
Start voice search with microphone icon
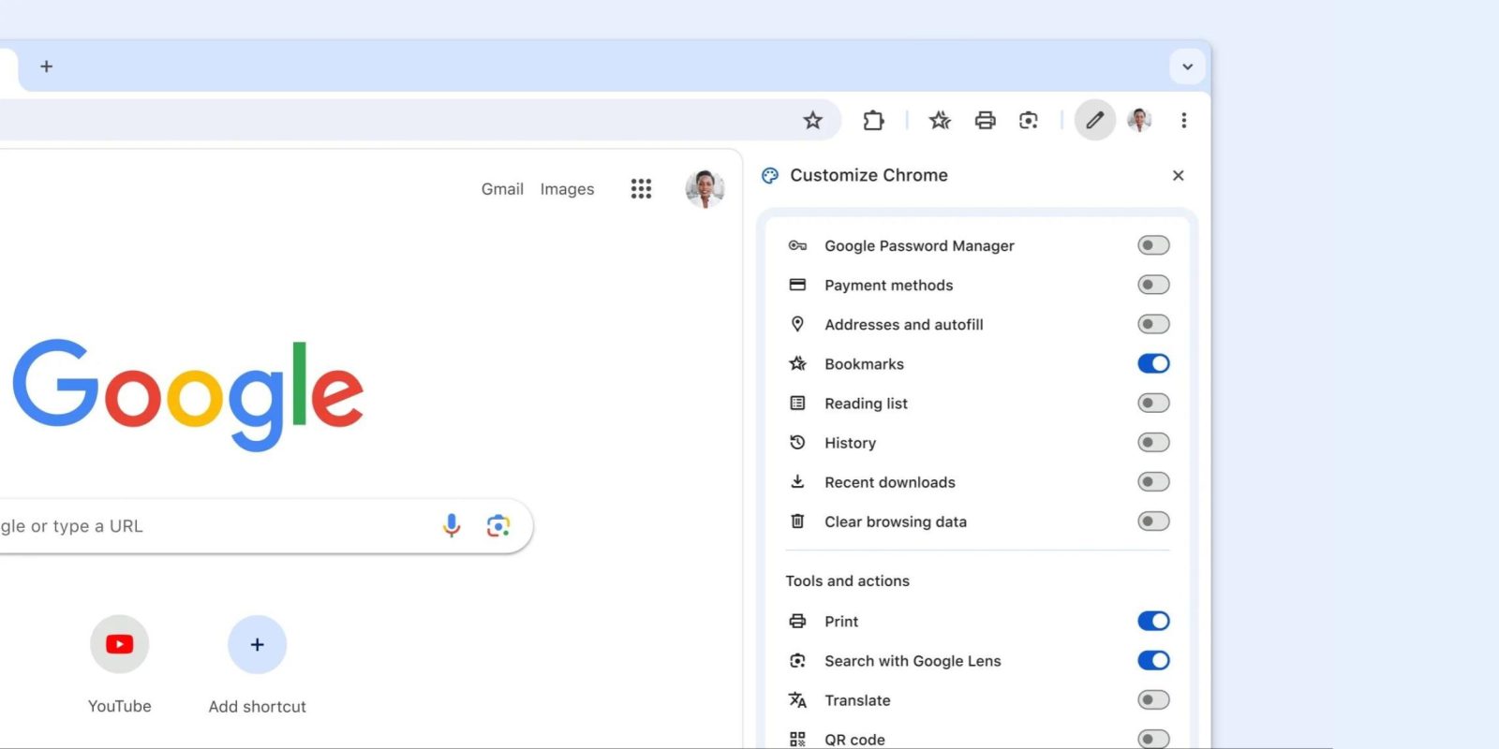(x=452, y=525)
